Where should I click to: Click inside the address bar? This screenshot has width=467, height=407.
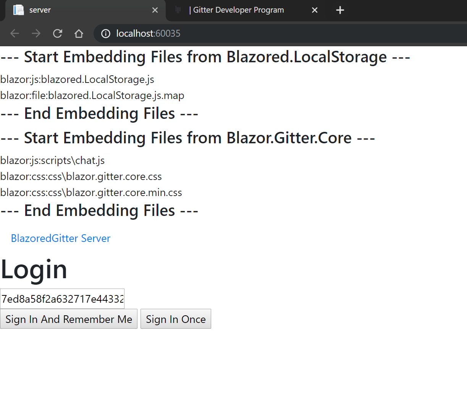191,34
